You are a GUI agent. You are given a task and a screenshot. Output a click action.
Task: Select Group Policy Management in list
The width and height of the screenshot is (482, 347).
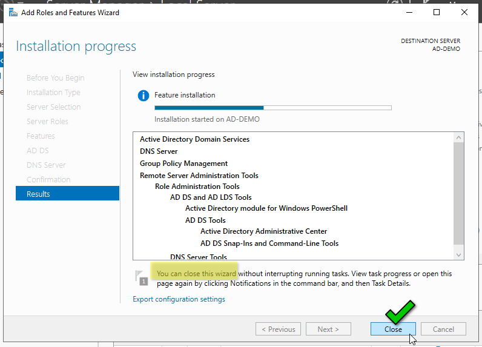pyautogui.click(x=183, y=164)
